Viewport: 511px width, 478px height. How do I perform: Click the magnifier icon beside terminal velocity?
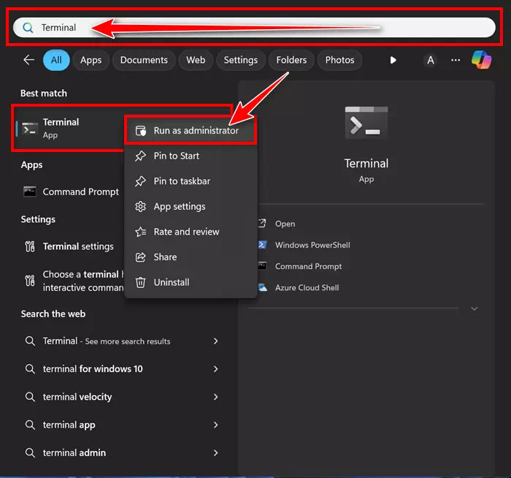30,397
